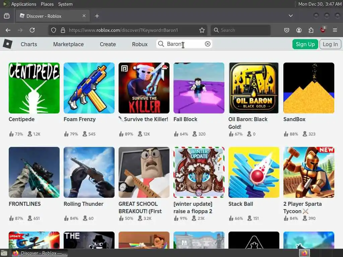Open Firefox View icon left of tabs
The image size is (343, 257).
point(7,16)
